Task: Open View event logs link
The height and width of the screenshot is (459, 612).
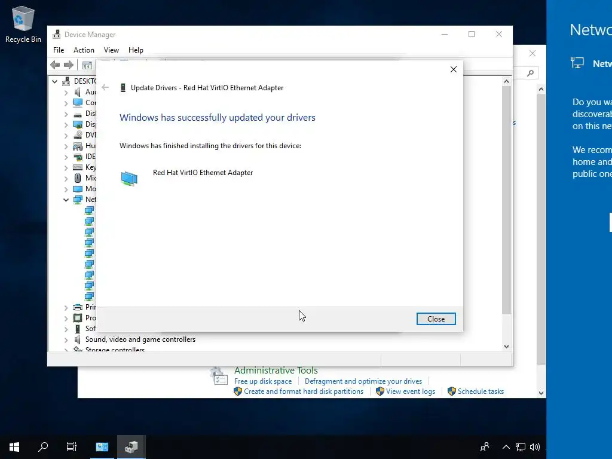Action: point(410,391)
